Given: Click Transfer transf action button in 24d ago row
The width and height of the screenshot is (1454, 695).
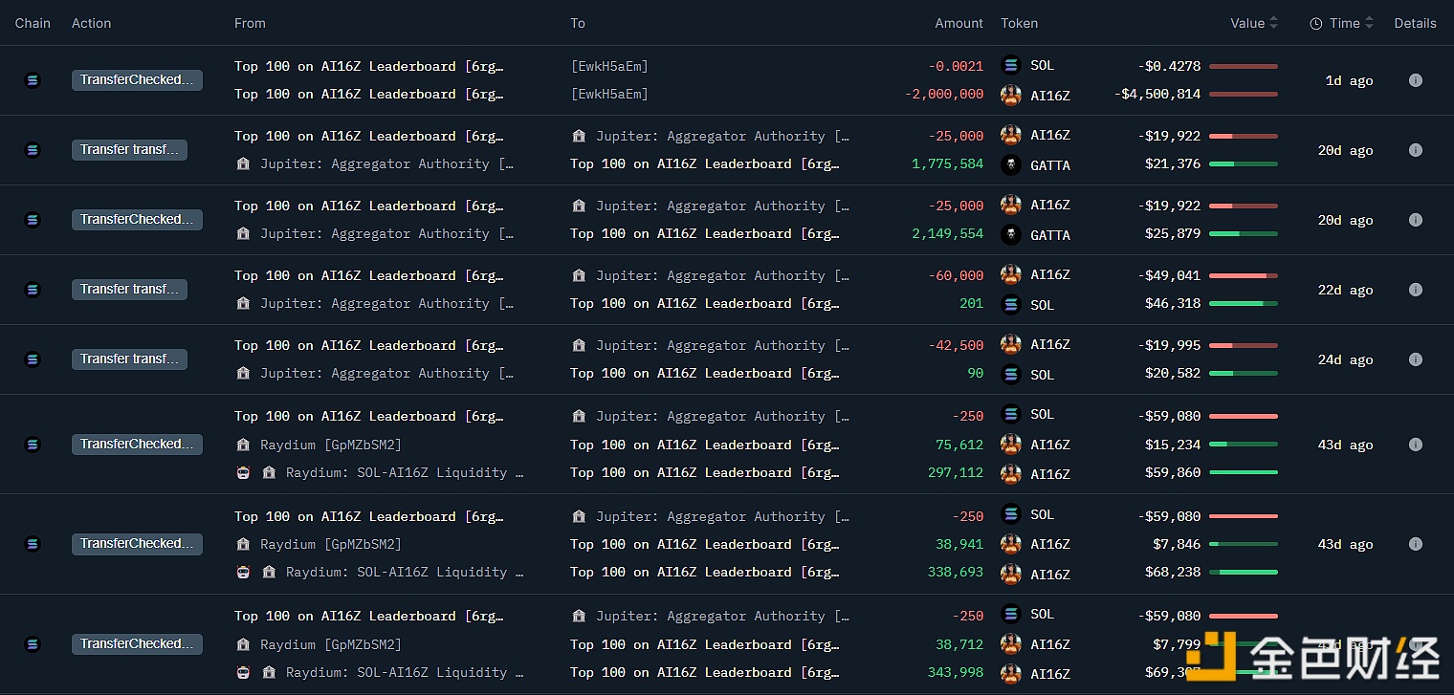Looking at the screenshot, I should 129,359.
